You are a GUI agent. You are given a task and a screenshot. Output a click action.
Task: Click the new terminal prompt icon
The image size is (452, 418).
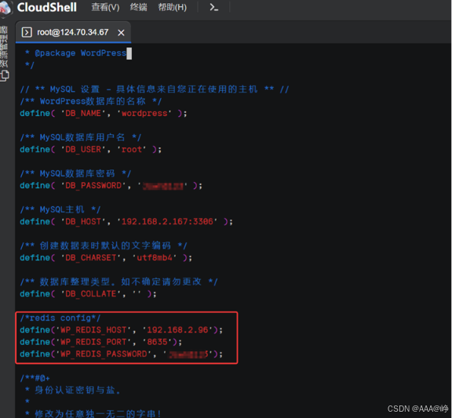click(213, 7)
